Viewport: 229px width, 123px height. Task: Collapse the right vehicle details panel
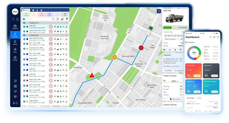tap(159, 11)
